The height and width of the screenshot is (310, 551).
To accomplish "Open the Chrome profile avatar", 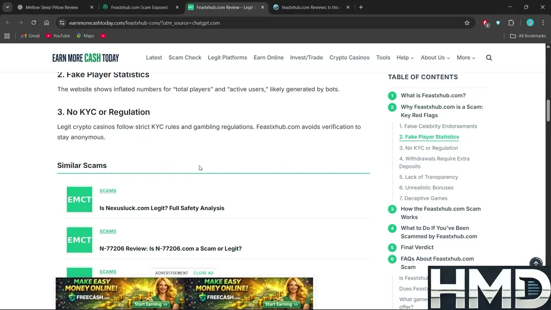I will (530, 23).
